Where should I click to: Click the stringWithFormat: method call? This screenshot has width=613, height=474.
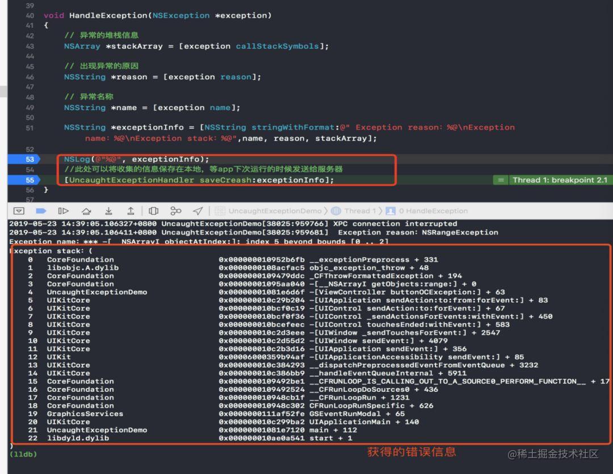295,127
